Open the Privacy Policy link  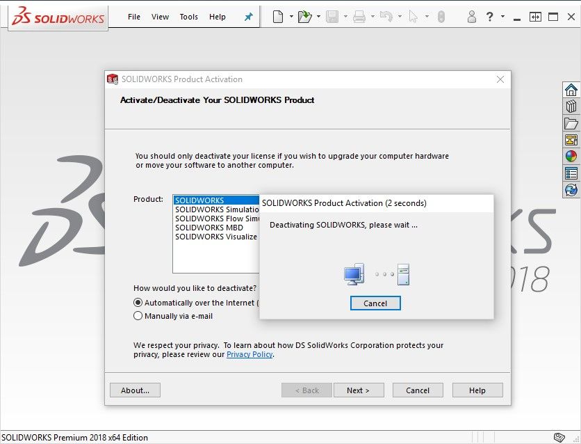tap(249, 354)
